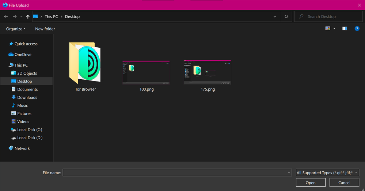
Task: Open Help with the question mark icon
Action: pos(357,28)
